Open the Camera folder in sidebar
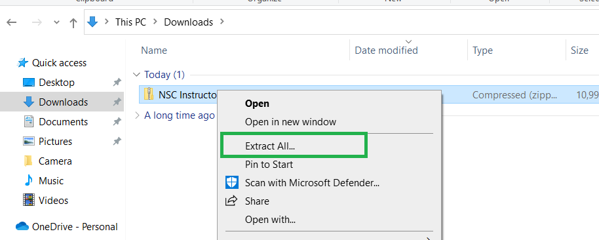Image resolution: width=599 pixels, height=240 pixels. (55, 161)
